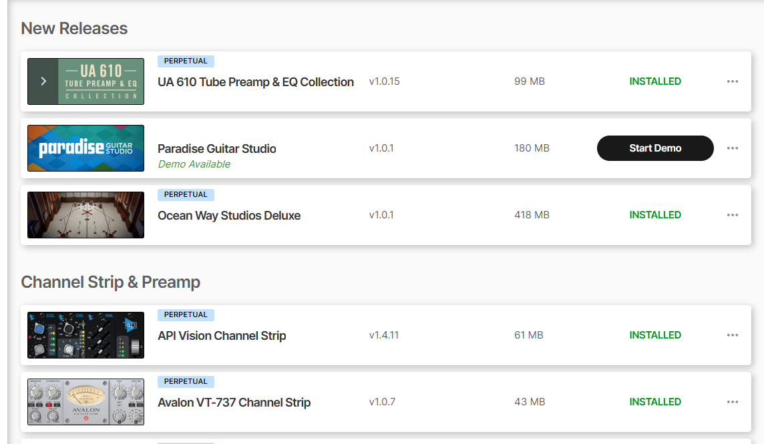Screen dimensions: 764x444
Task: Expand the UA 610 collection chevron arrow
Action: click(43, 81)
